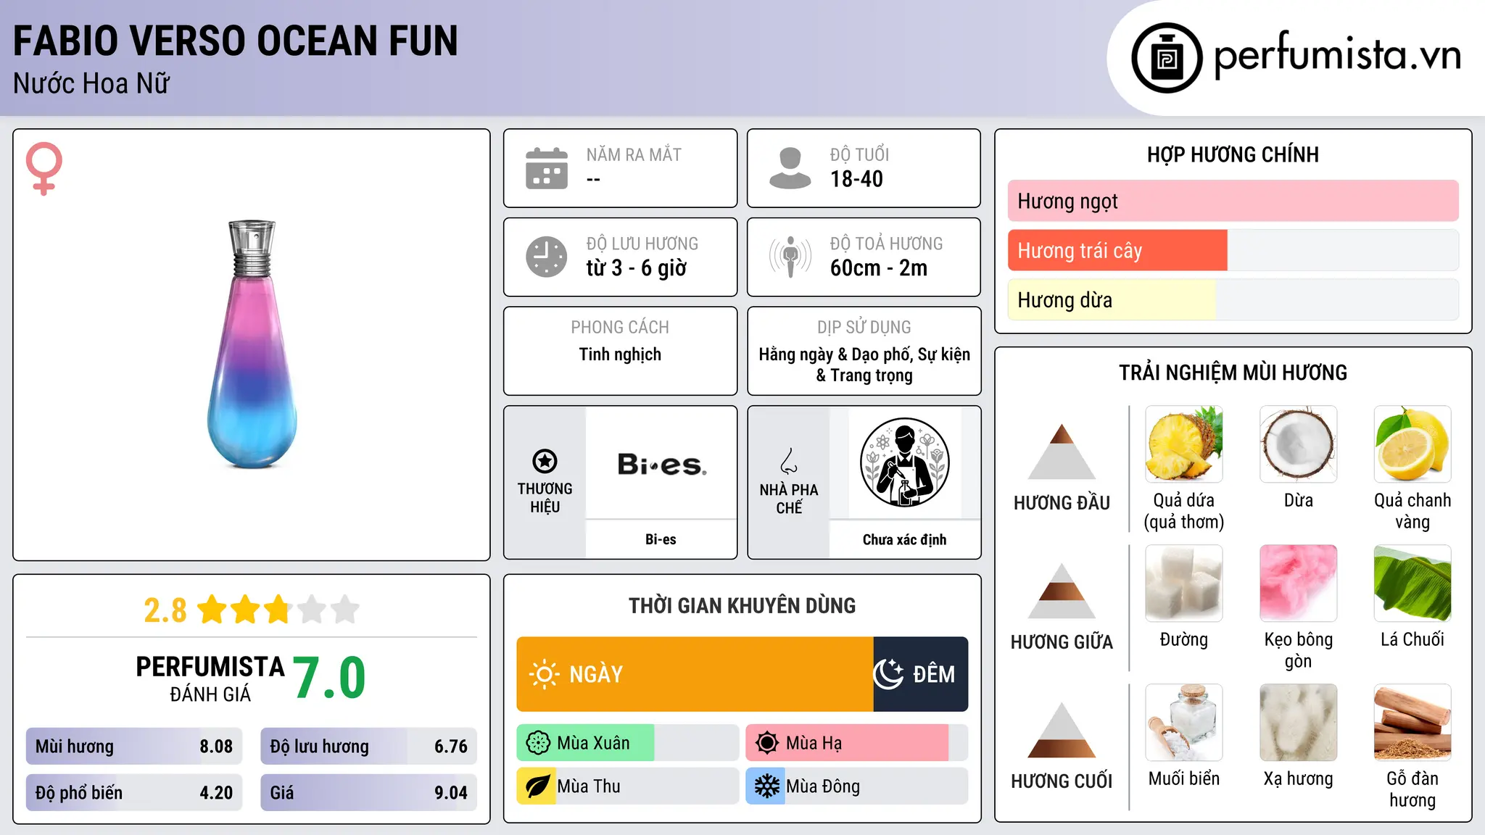
Task: Click the clock icon for Độ Lưu Hương
Action: [x=547, y=257]
